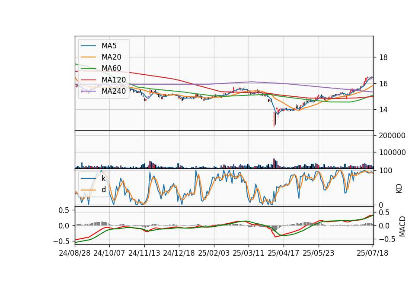Click the price axis value 18
The width and height of the screenshot is (415, 298).
383,57
